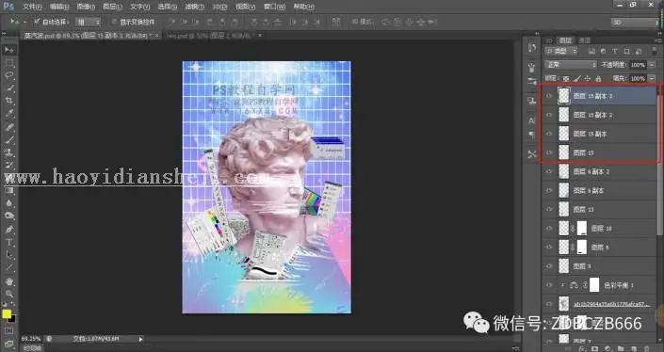Select the Eyedropper tool

tap(8, 113)
